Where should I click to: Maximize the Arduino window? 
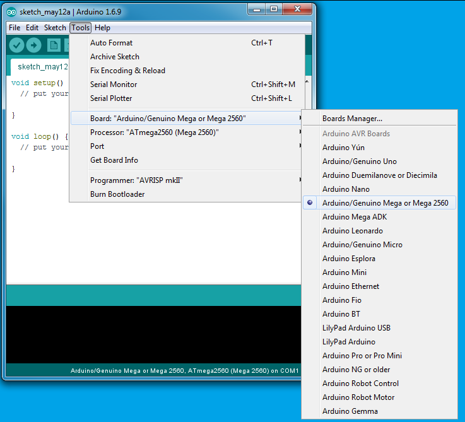273,9
